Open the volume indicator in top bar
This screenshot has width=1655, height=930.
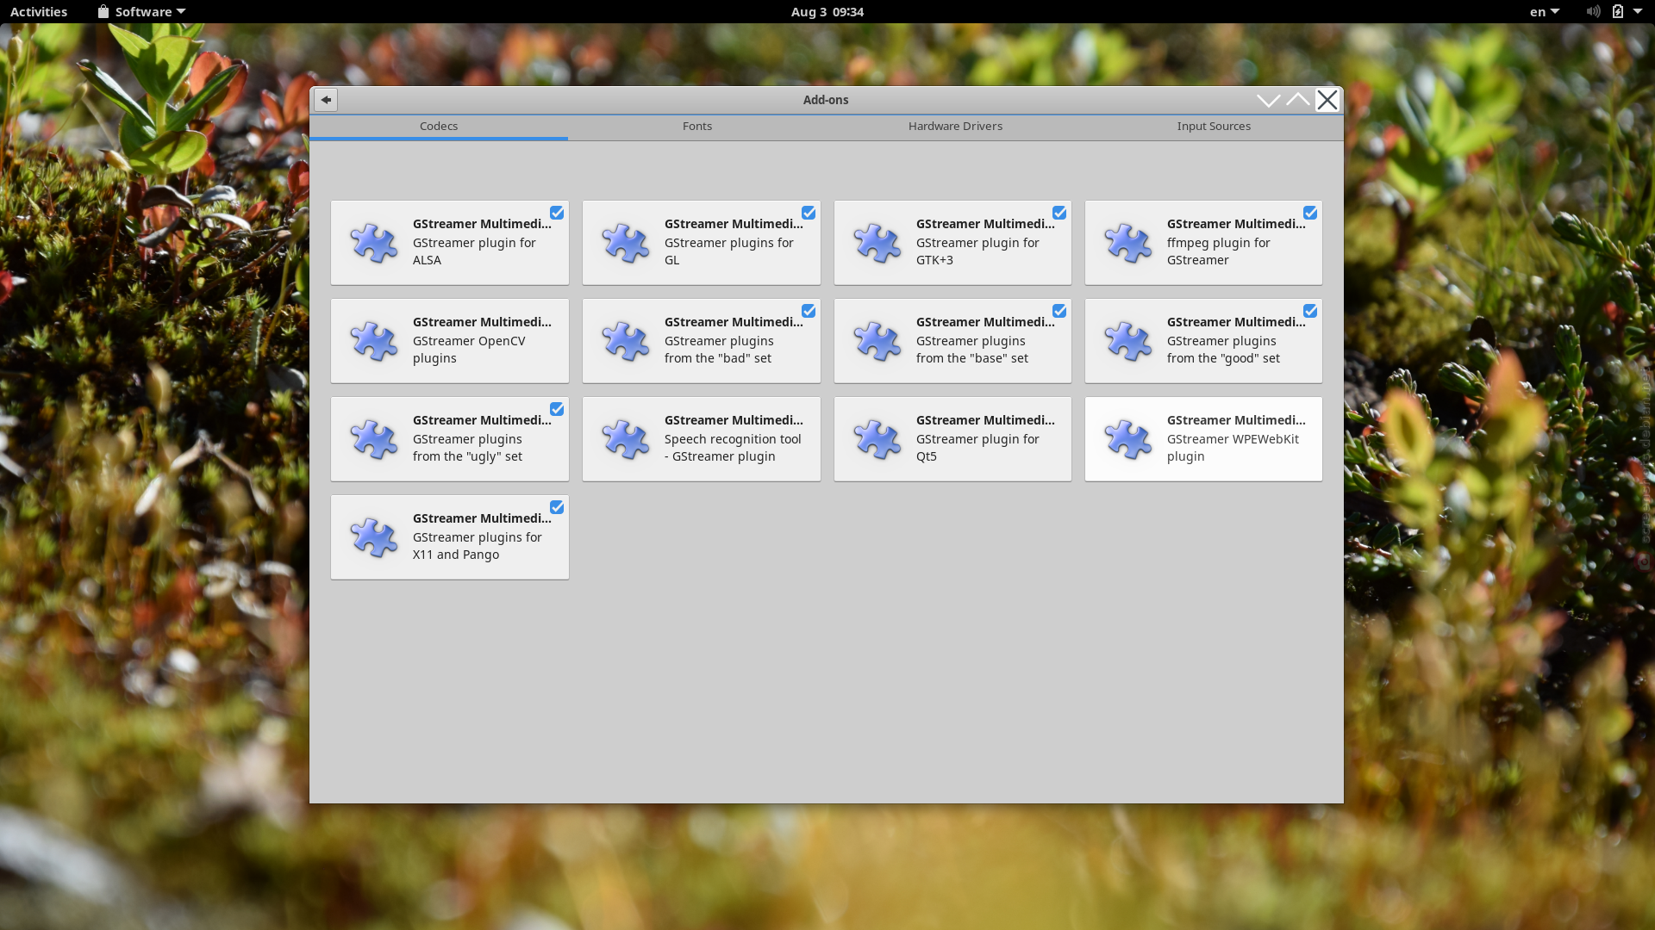pos(1593,11)
